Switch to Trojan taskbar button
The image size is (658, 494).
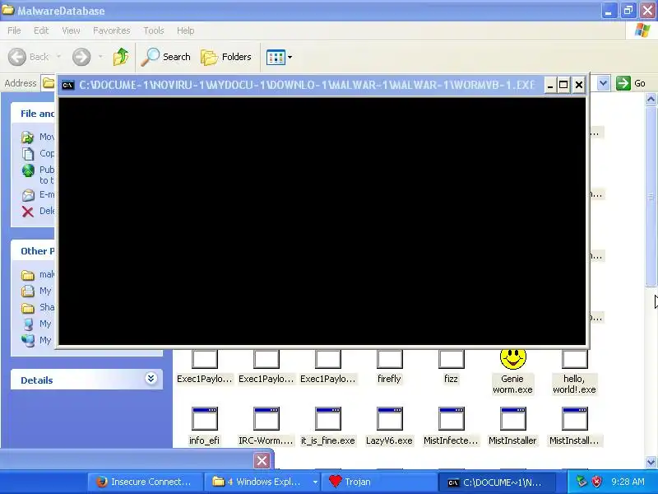(x=380, y=482)
